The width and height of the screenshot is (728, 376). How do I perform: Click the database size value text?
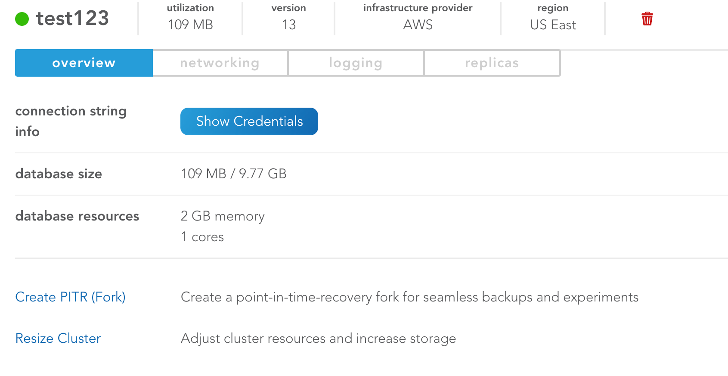point(233,174)
